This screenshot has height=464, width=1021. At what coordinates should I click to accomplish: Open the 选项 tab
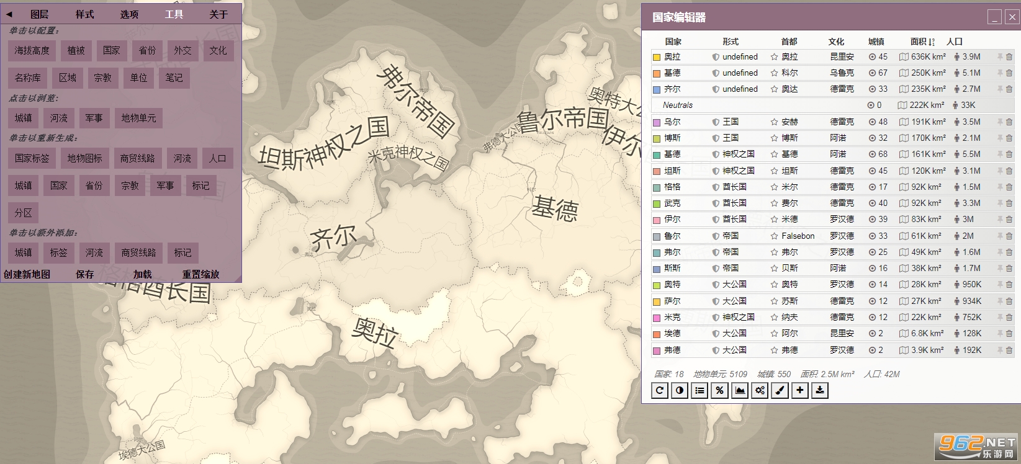coord(129,14)
